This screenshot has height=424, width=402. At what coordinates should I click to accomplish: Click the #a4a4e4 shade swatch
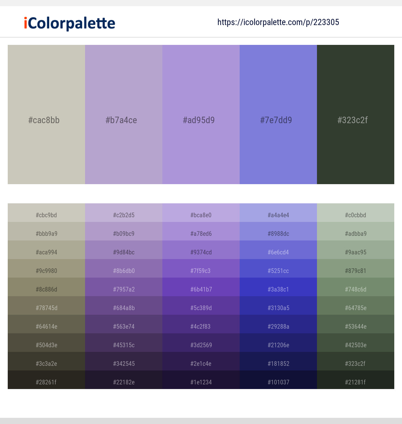[x=278, y=215]
